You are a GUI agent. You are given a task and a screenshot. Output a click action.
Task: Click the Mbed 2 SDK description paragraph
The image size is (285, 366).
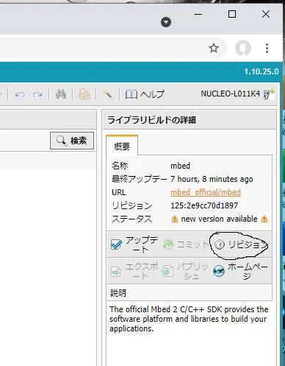click(x=189, y=319)
